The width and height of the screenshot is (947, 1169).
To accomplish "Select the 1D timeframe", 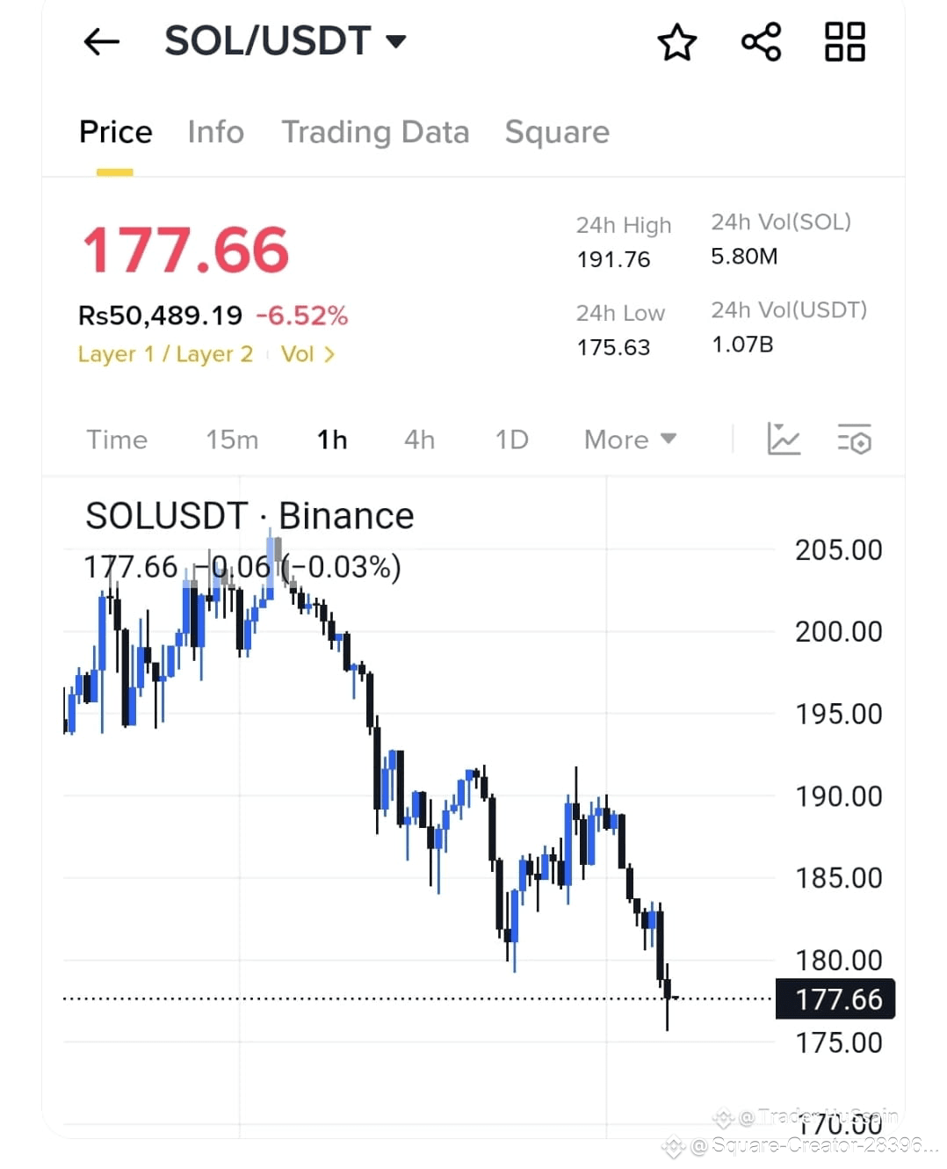I will [511, 439].
